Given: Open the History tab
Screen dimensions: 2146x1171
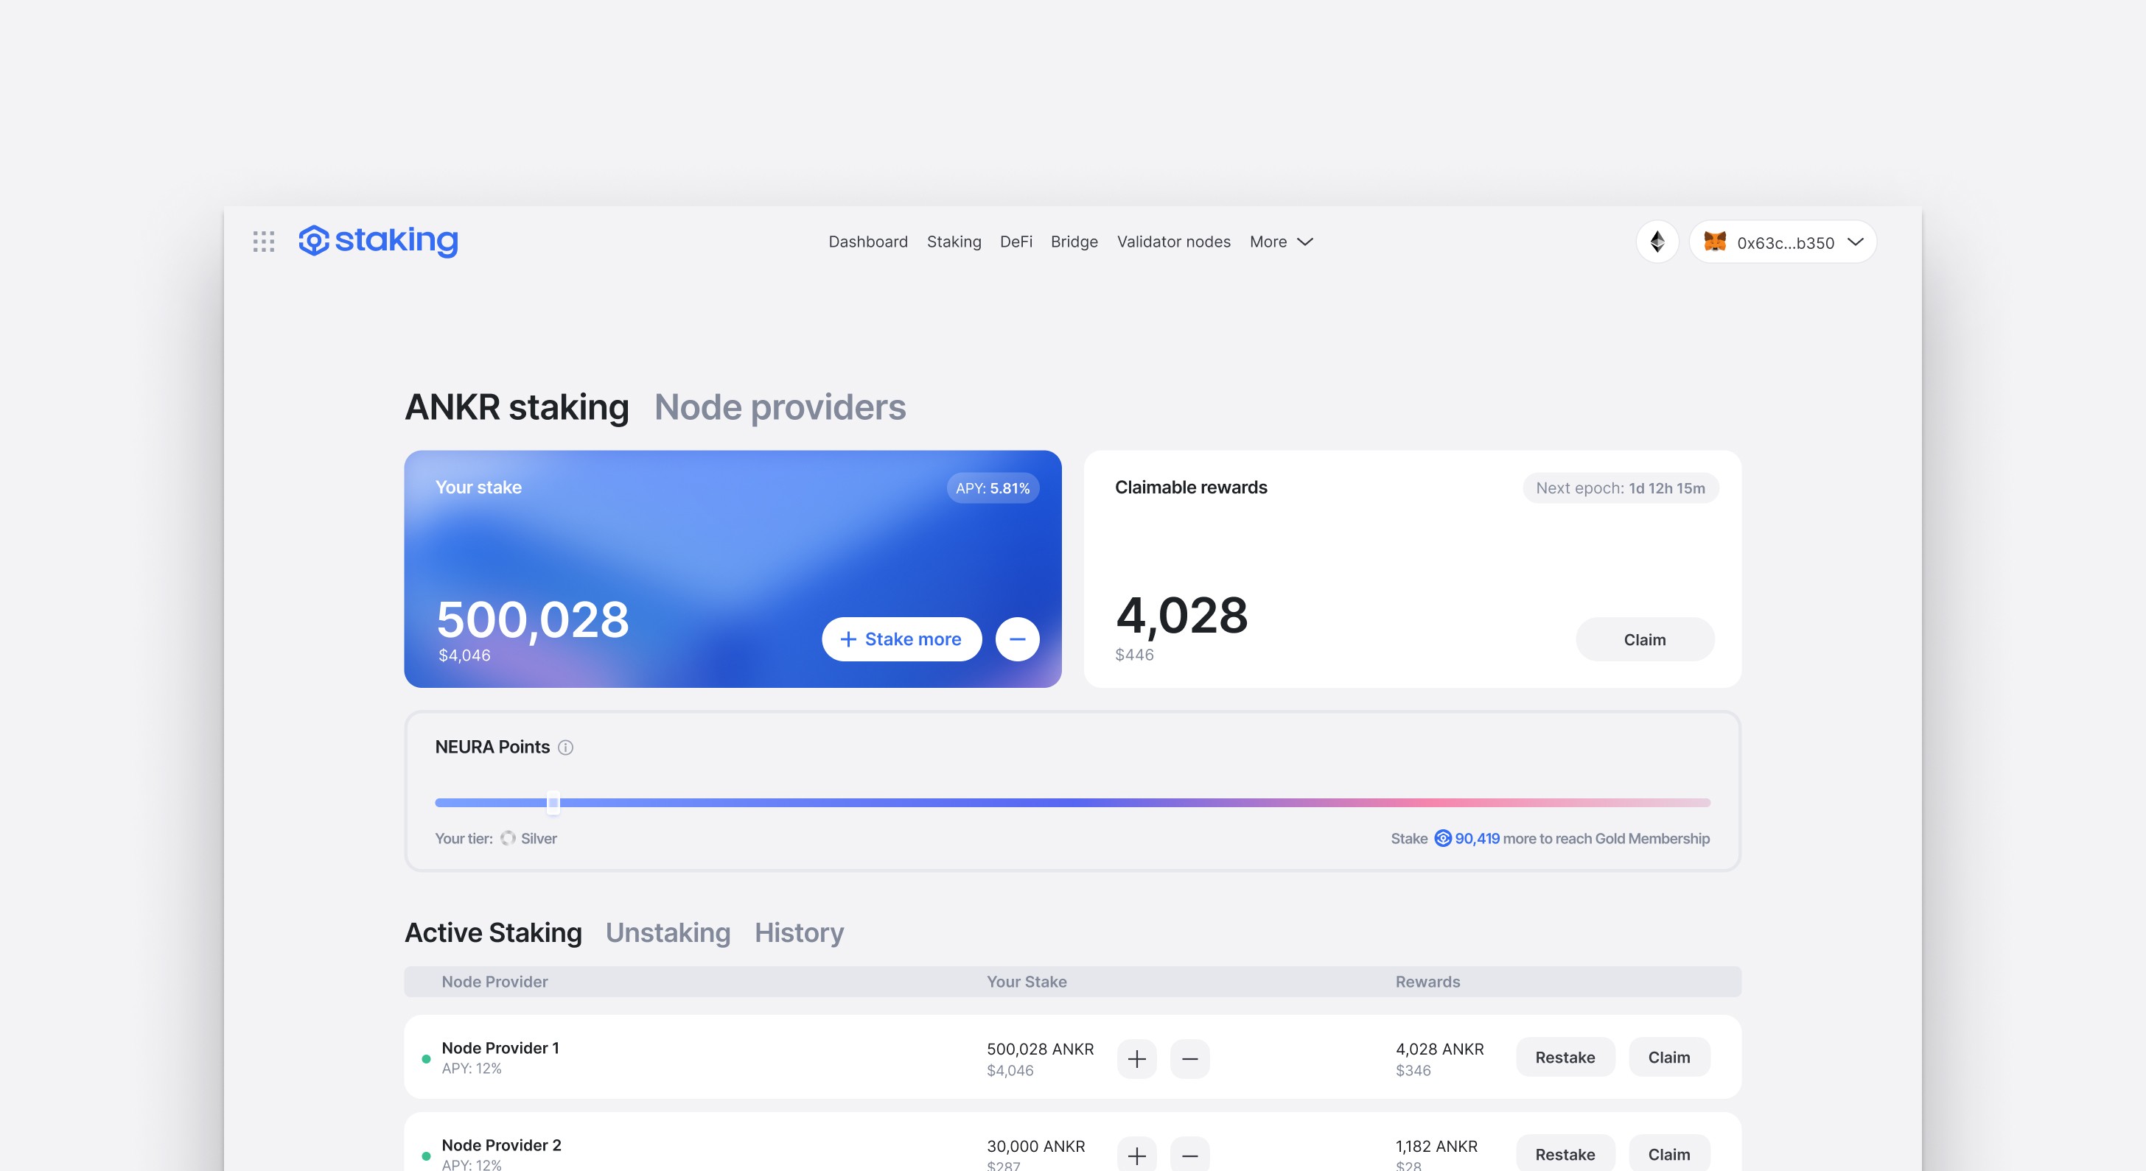Looking at the screenshot, I should (x=799, y=932).
